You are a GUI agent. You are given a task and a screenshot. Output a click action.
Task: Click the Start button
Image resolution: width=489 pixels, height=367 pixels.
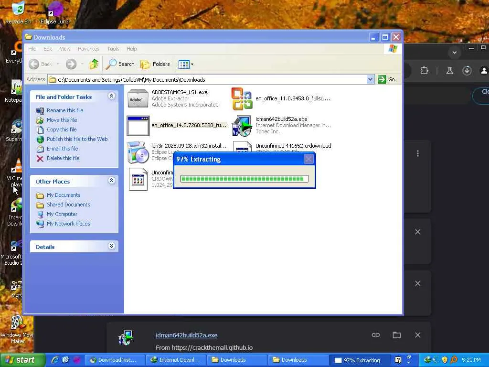pos(22,360)
